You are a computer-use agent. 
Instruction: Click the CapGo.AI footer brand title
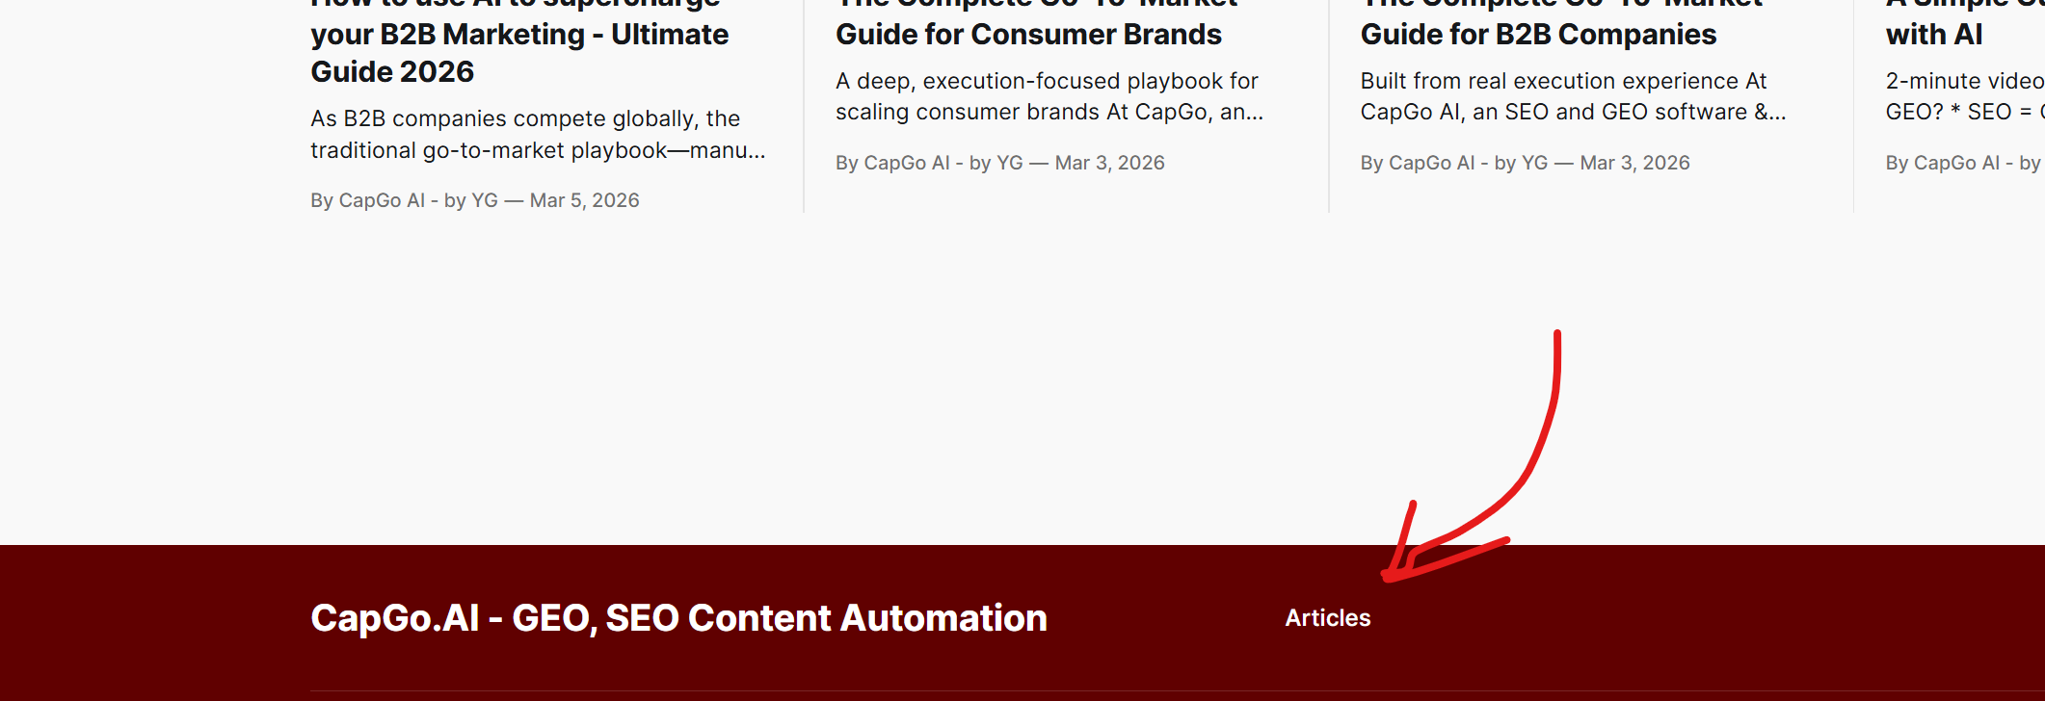click(678, 618)
